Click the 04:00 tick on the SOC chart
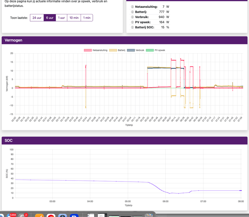The height and width of the screenshot is (217, 249). 90,201
